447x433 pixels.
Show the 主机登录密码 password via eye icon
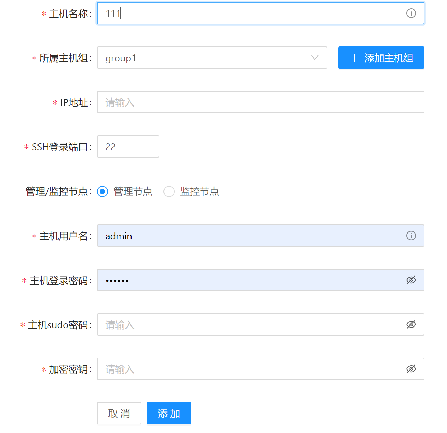[x=411, y=280]
